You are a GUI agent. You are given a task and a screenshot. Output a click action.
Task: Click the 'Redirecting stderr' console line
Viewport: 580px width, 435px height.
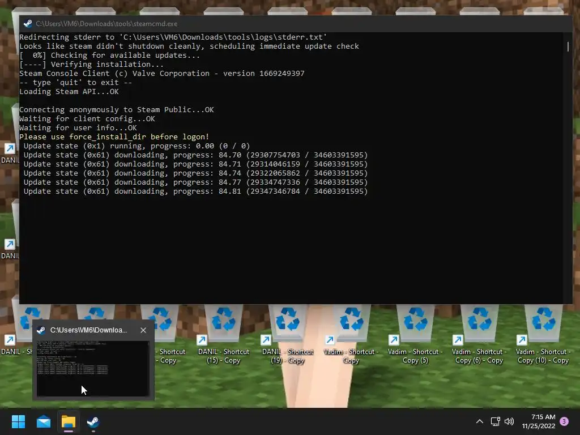click(x=173, y=37)
